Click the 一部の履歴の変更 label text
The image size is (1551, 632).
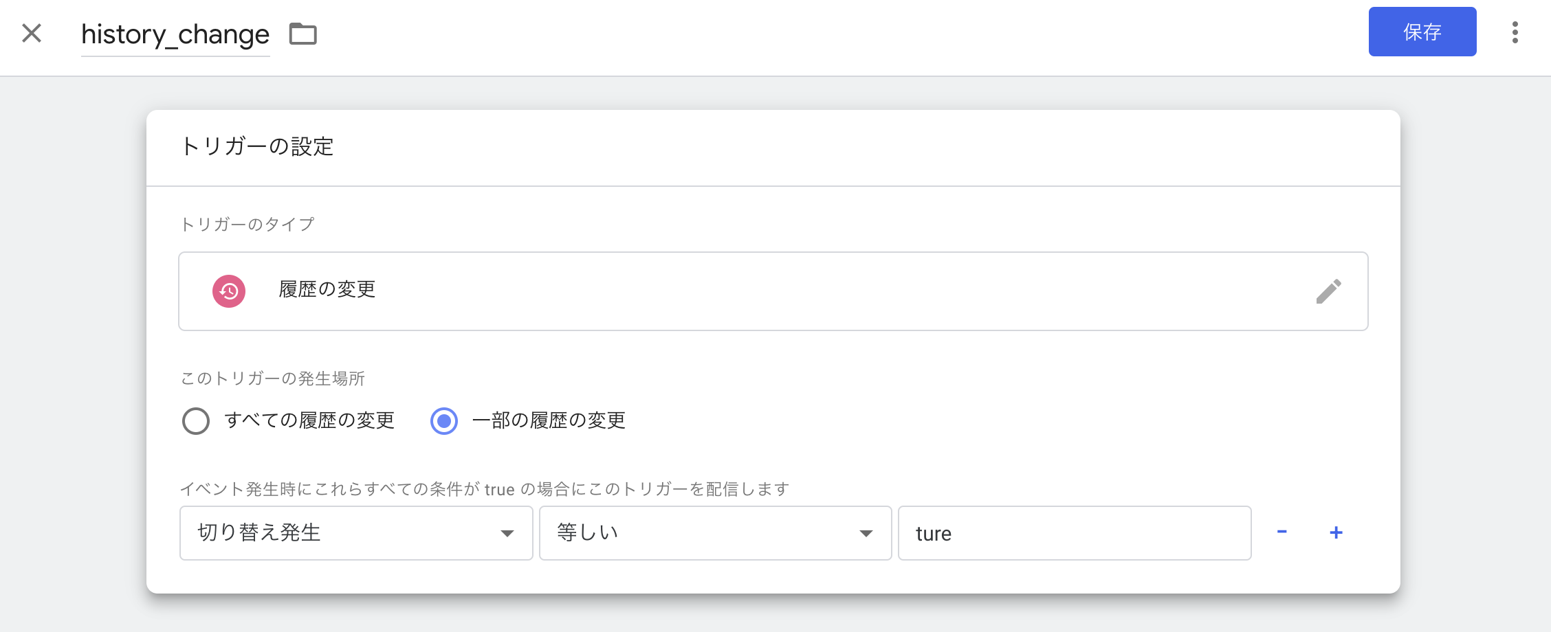pyautogui.click(x=549, y=420)
